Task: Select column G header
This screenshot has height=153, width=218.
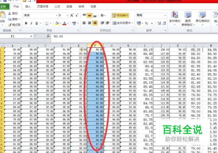Action: 112,46
